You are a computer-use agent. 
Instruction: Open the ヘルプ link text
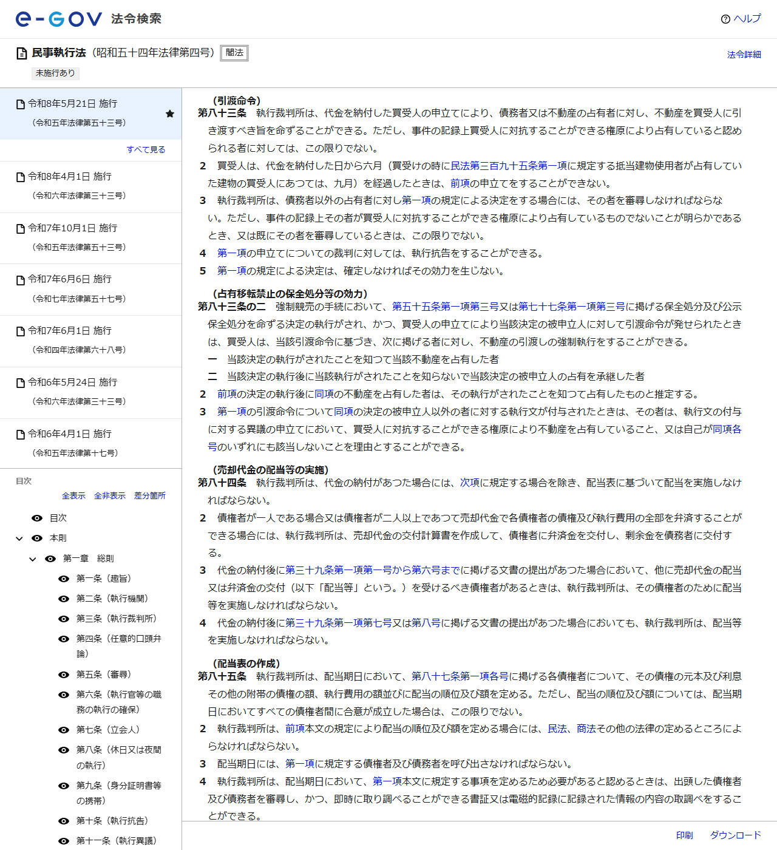(x=747, y=19)
